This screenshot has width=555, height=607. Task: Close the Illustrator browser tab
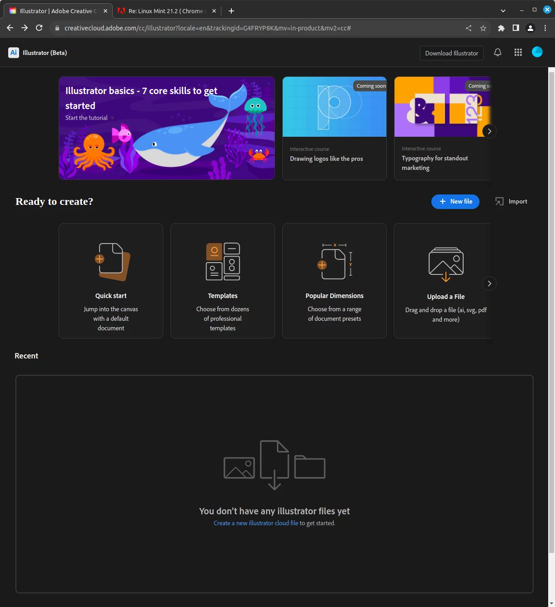point(105,11)
